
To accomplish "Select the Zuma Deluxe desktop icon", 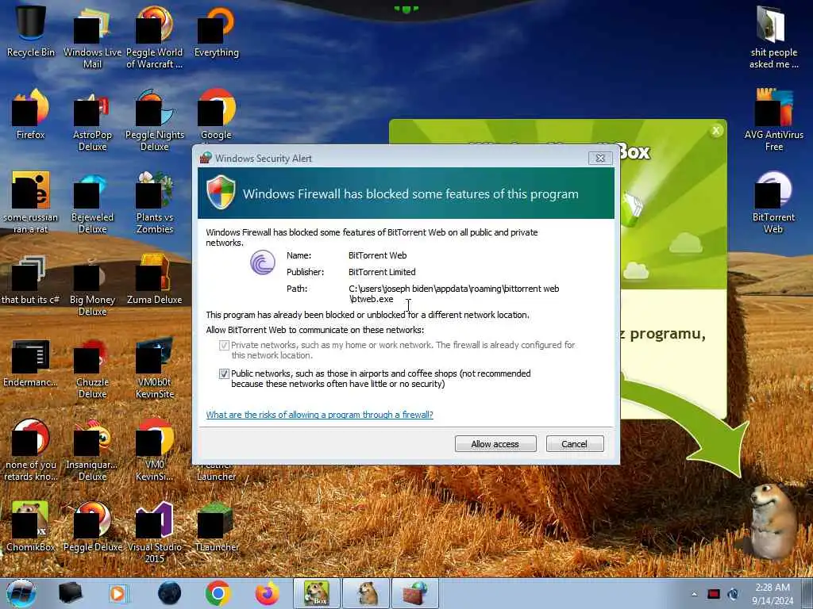I will pos(155,280).
